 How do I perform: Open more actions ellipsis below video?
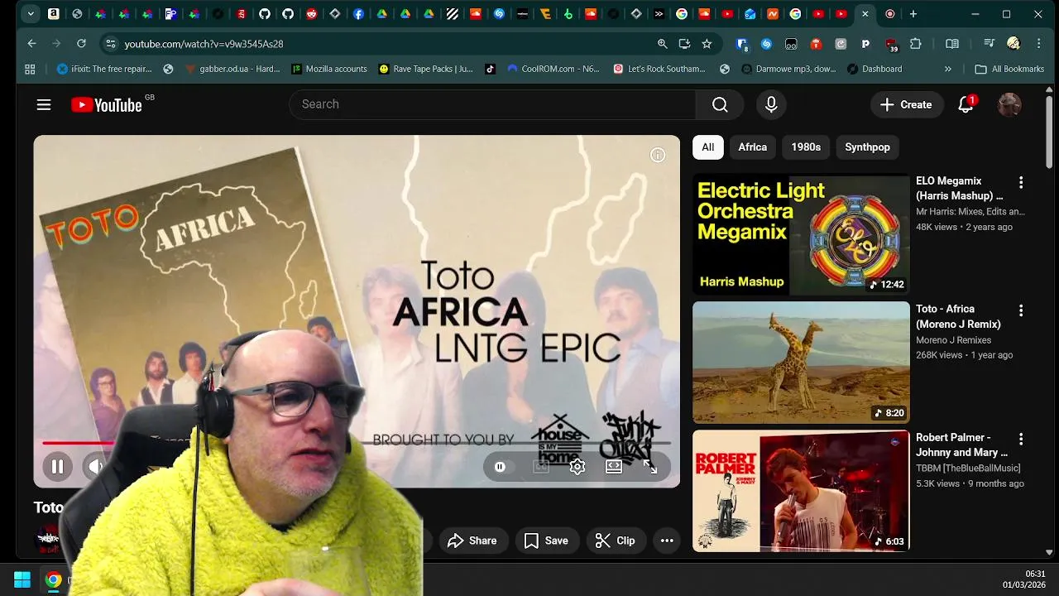[667, 541]
